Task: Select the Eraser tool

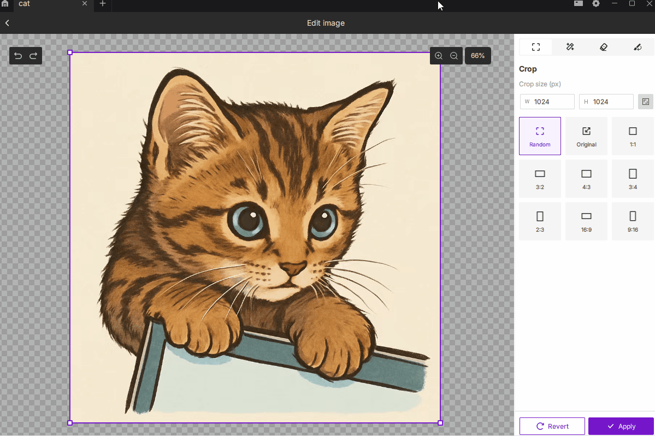Action: coord(604,48)
